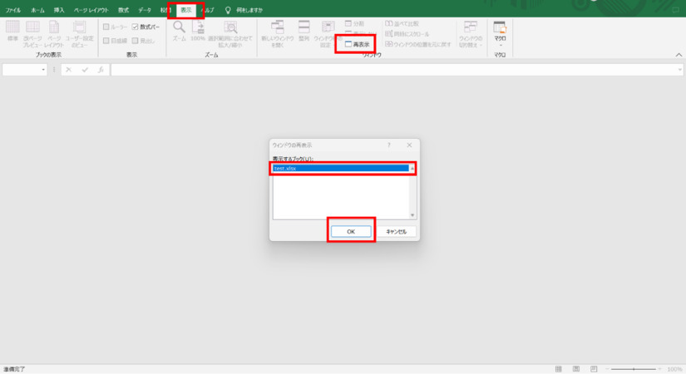This screenshot has width=686, height=374.
Task: Click キャンセル in the dialog
Action: click(396, 231)
